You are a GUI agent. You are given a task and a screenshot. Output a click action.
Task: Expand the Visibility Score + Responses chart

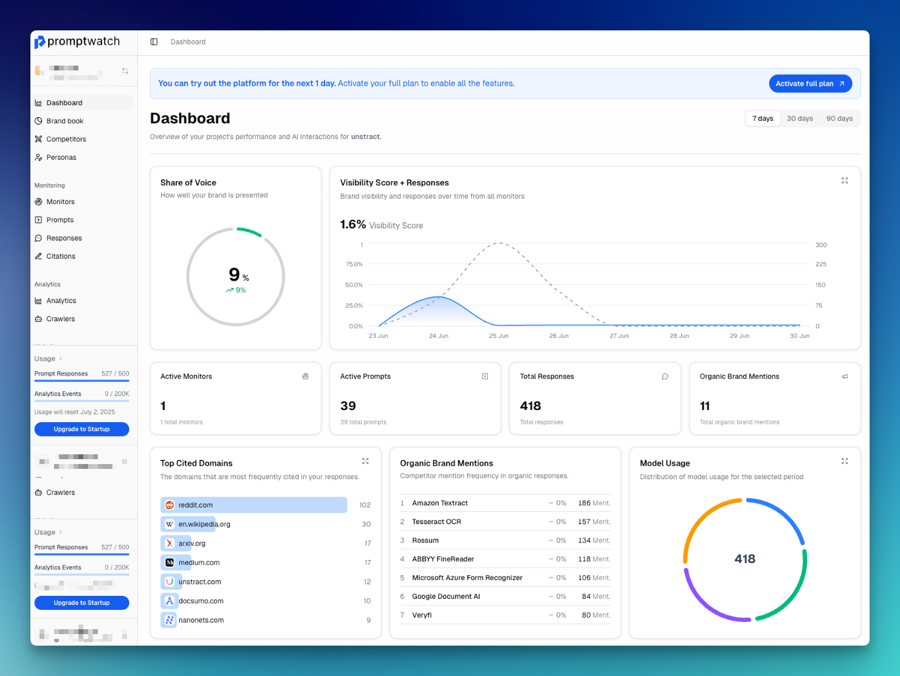coord(845,180)
